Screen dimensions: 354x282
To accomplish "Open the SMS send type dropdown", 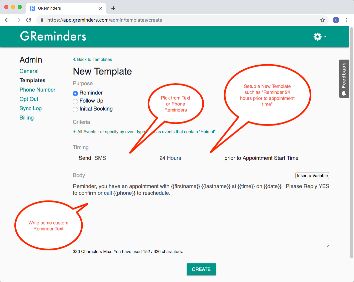I will (125, 158).
